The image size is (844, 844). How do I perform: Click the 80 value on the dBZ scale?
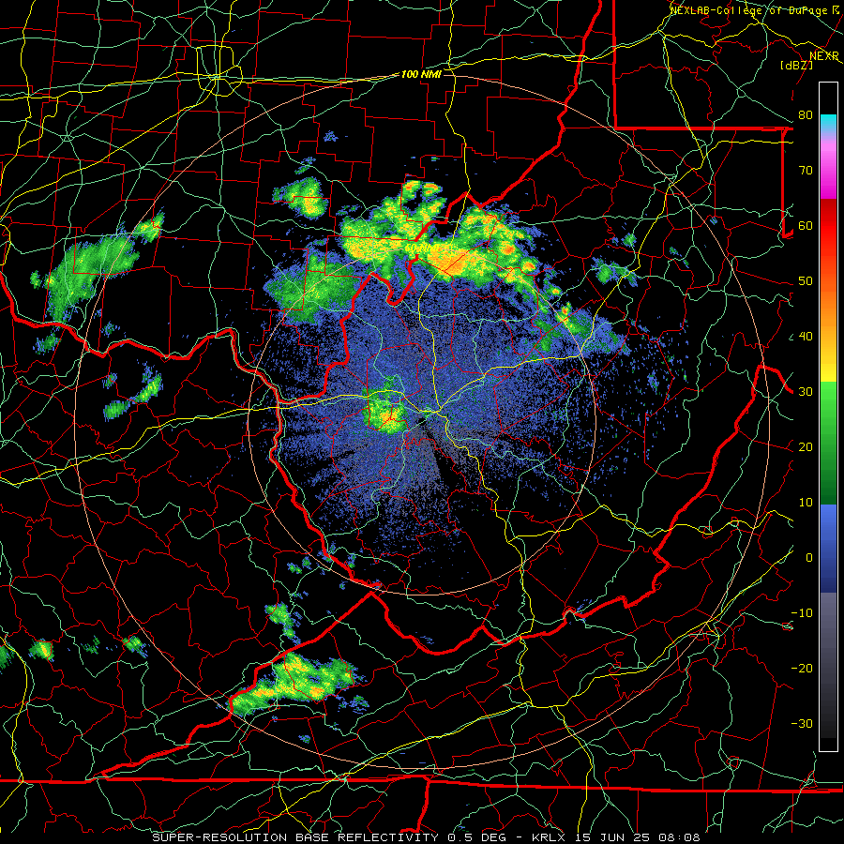click(x=806, y=114)
